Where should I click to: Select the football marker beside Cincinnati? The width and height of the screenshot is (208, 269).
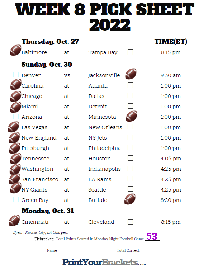[x=14, y=220]
